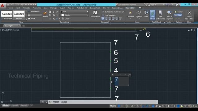Open the workspace switching gear icon
Image resolution: width=198 pixels, height=111 pixels.
click(x=168, y=106)
